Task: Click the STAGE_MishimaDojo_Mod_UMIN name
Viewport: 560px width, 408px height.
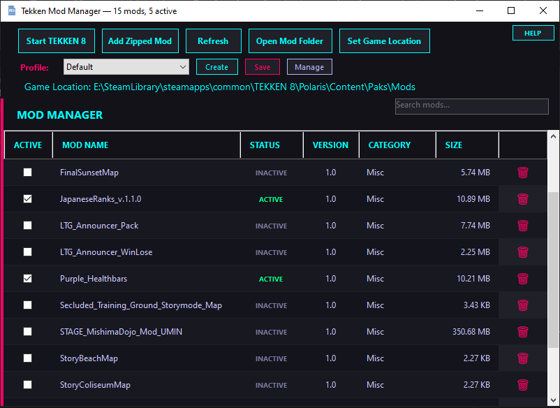Action: 121,332
